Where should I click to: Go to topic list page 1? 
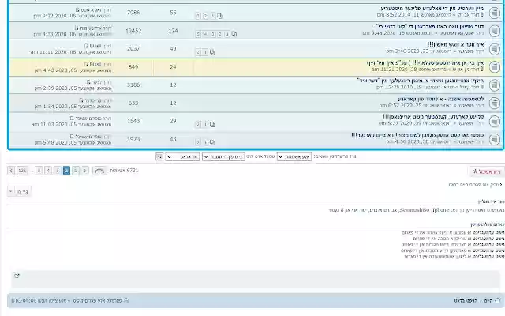[76, 171]
